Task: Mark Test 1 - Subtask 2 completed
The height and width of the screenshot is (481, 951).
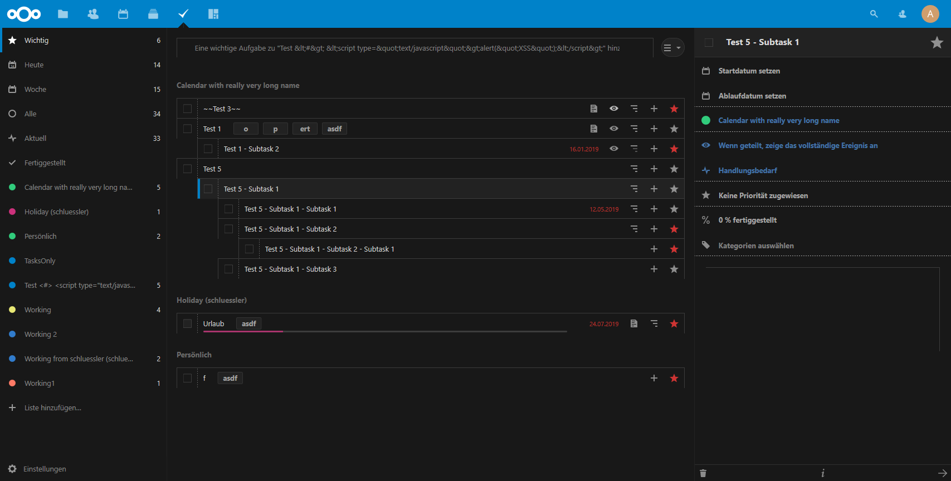Action: pos(208,149)
